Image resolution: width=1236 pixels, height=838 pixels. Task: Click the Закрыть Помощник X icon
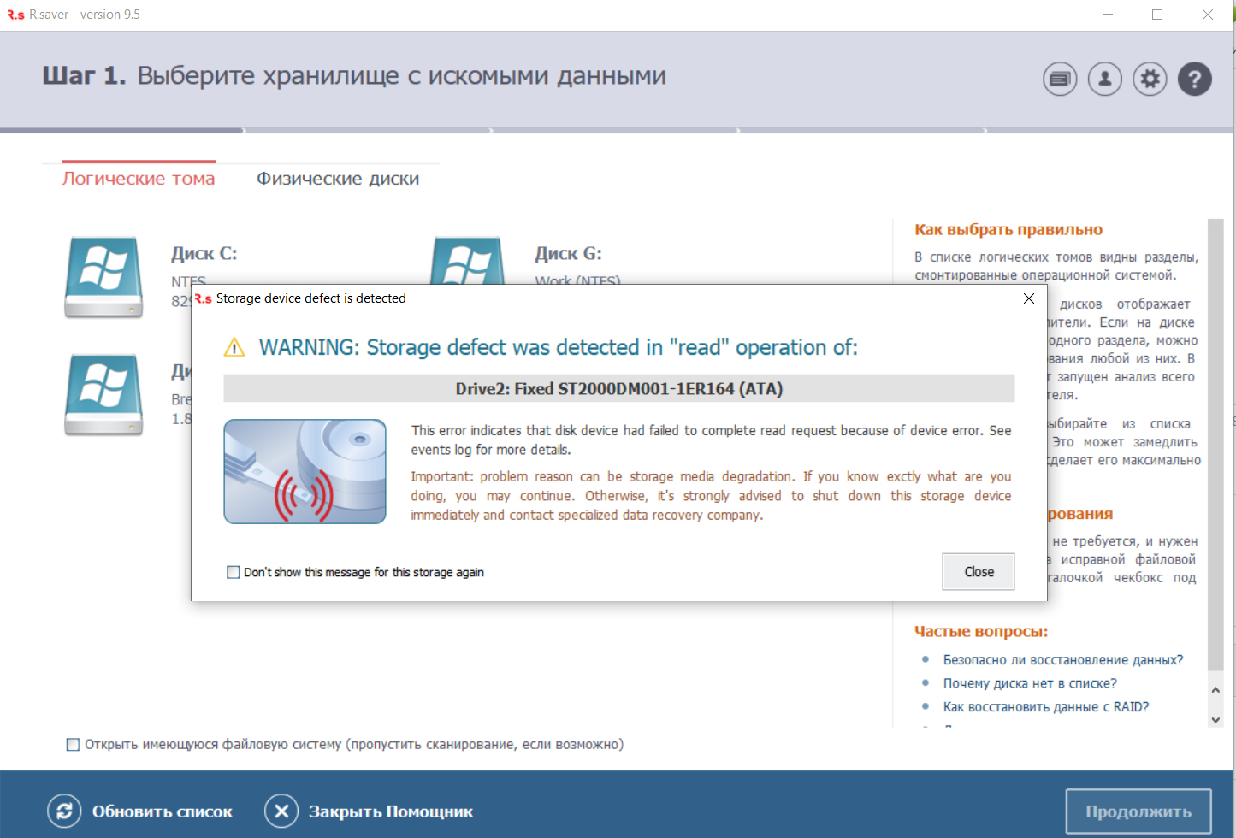click(x=281, y=811)
